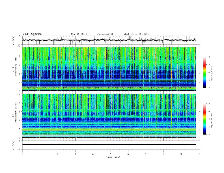Click the "VLF Spectra" title text
The width and height of the screenshot is (224, 173).
32,34
